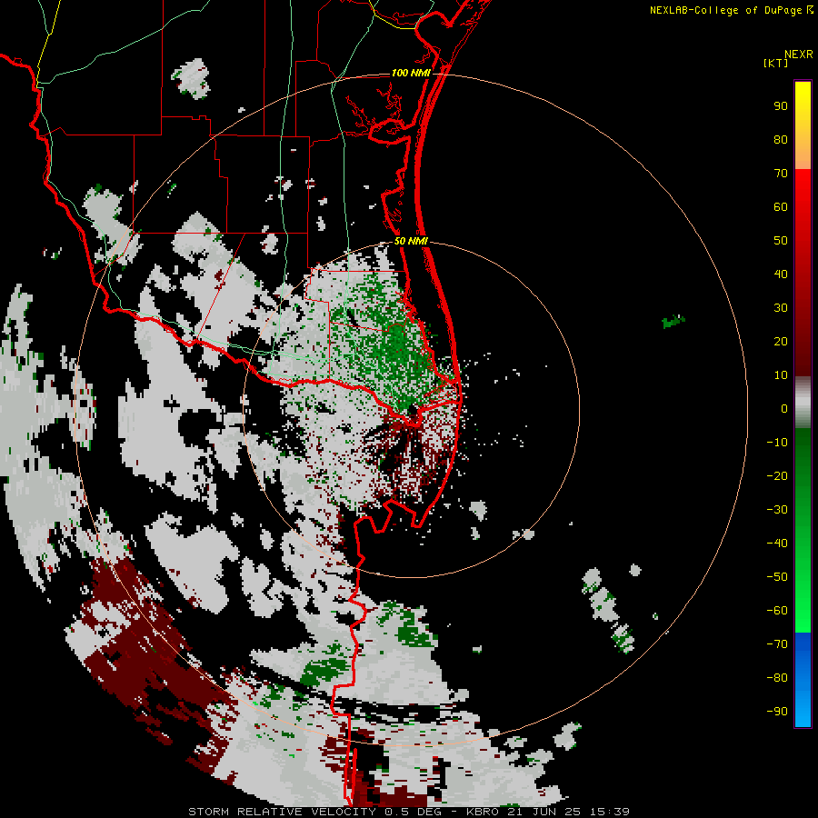Viewport: 818px width, 818px height.
Task: Click the blue bottom section of color bar
Action: click(x=803, y=680)
